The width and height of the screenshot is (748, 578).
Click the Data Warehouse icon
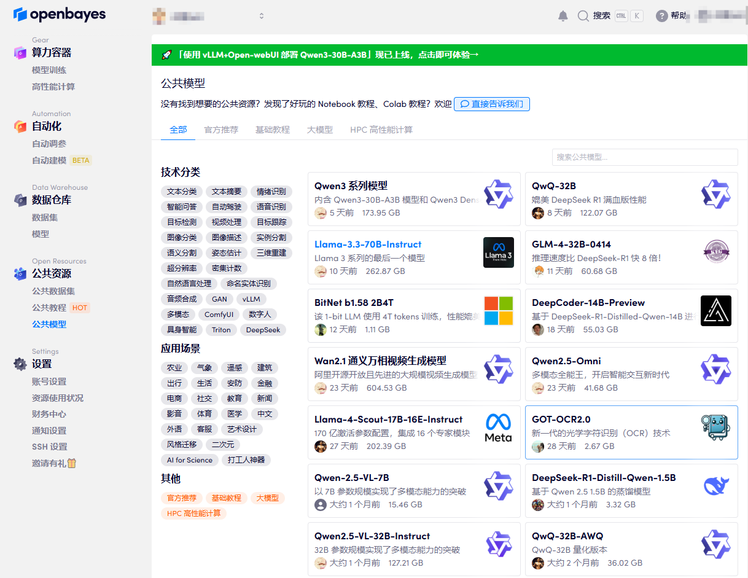(20, 200)
